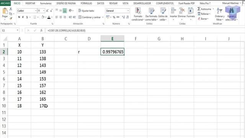Increase decimal places

(124, 17)
